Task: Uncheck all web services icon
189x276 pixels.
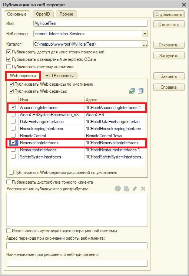Action: click(x=141, y=91)
